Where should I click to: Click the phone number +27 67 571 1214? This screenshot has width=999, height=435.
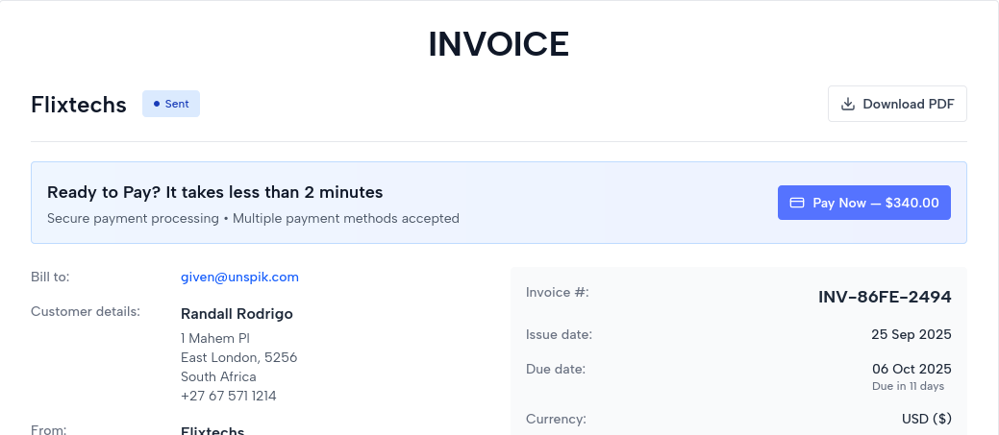(x=229, y=396)
